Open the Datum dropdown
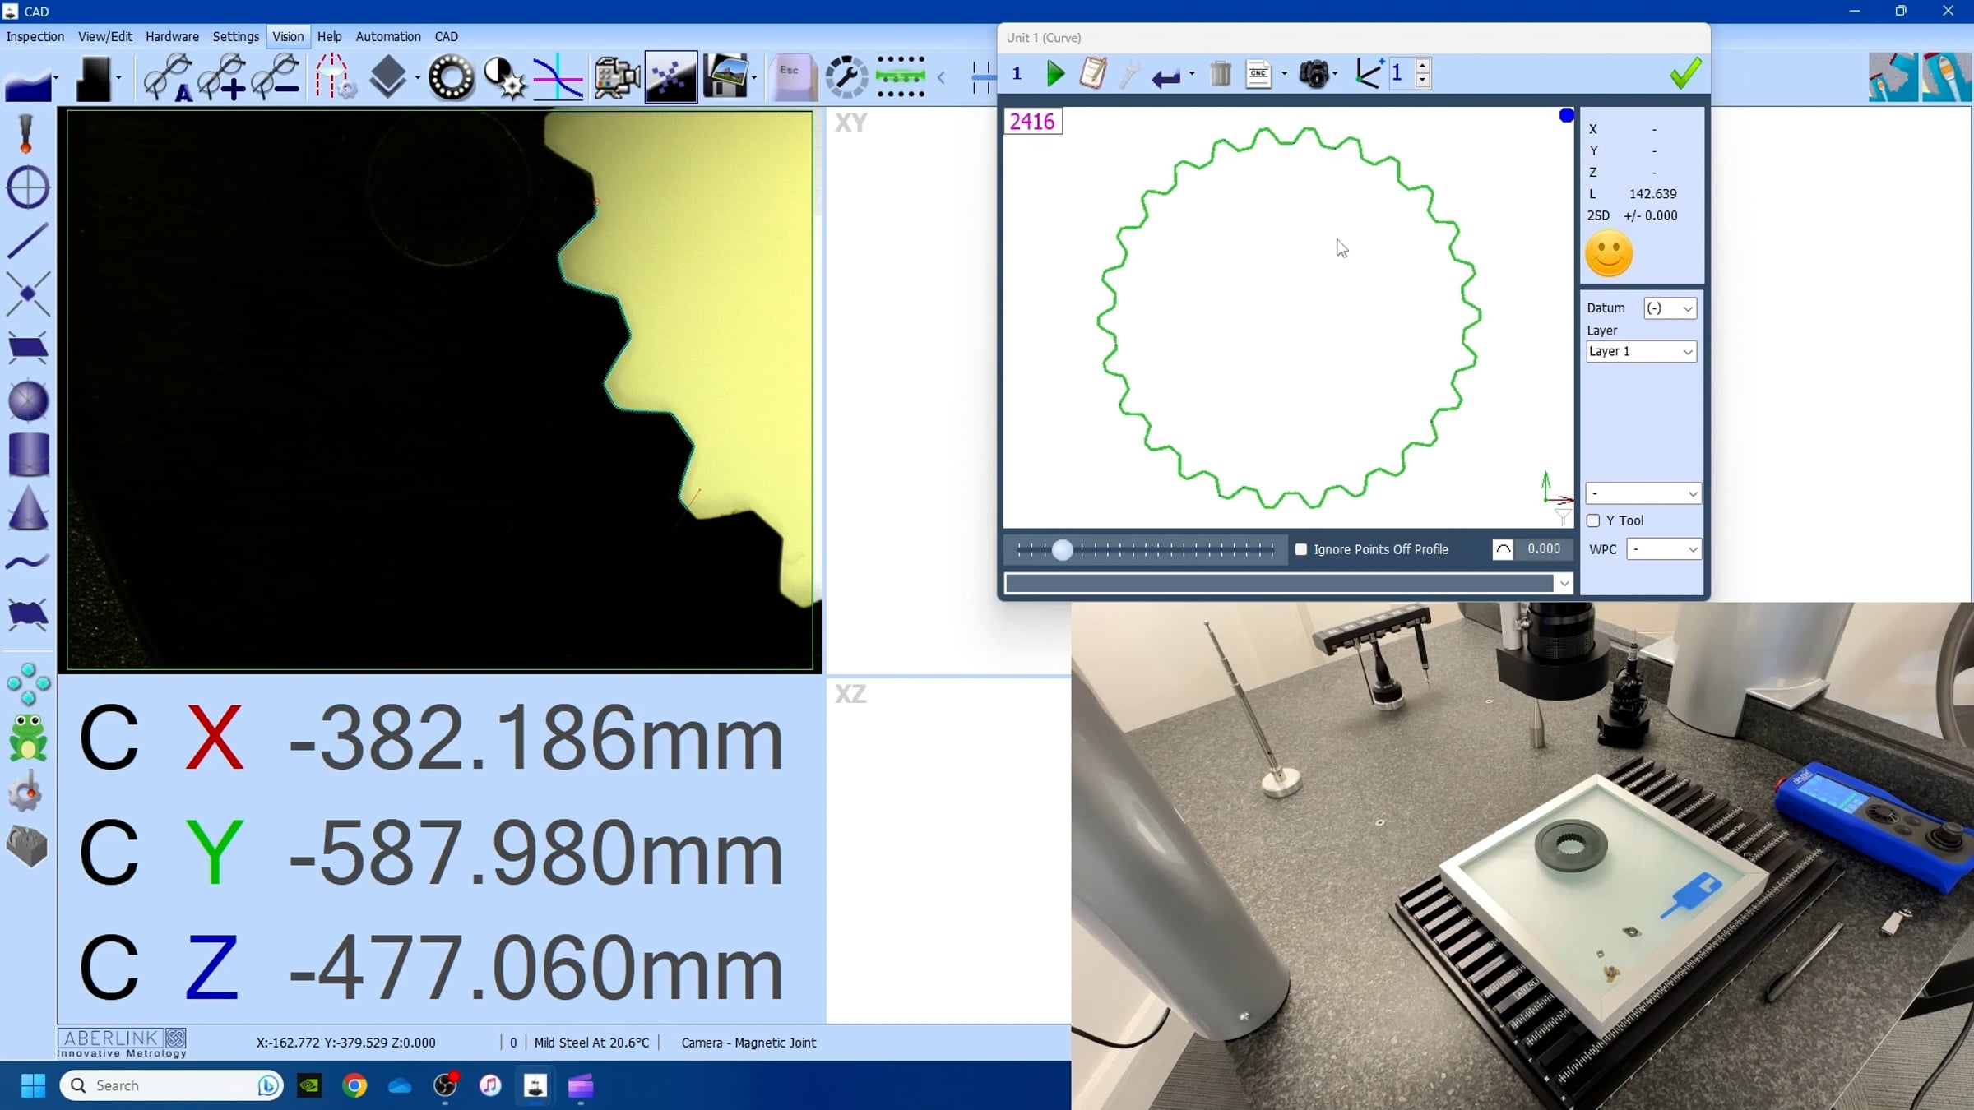Viewport: 1974px width, 1110px height. (1670, 308)
